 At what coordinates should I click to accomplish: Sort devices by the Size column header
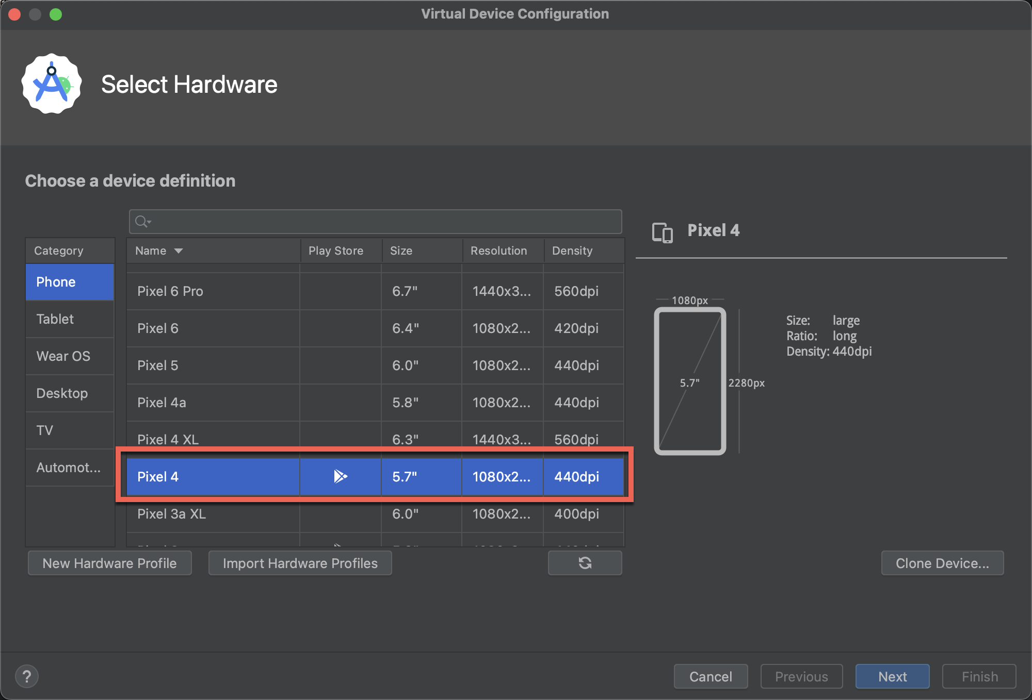click(x=401, y=251)
